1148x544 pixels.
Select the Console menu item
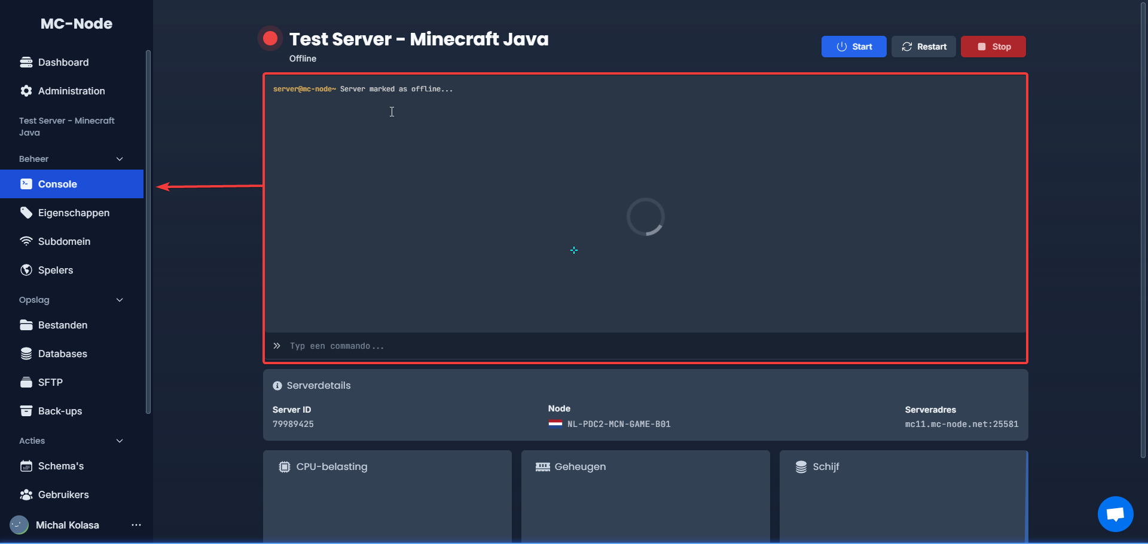tap(72, 184)
